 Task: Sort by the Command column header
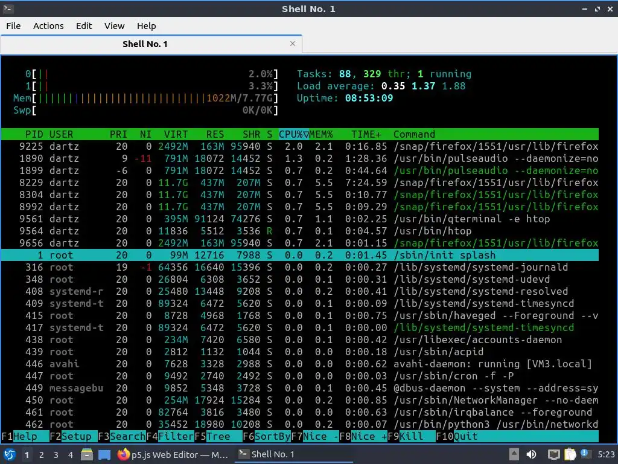pos(414,134)
